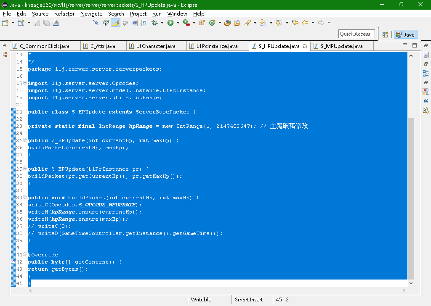The image size is (431, 306).
Task: Open the Outline view icon in right trim
Action: [x=426, y=73]
